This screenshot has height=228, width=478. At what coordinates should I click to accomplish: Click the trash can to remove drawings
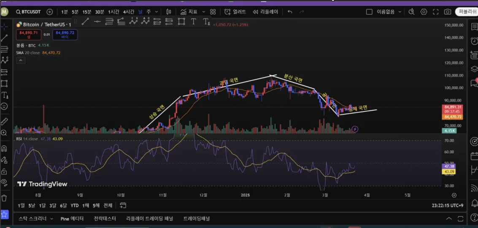pyautogui.click(x=4, y=198)
